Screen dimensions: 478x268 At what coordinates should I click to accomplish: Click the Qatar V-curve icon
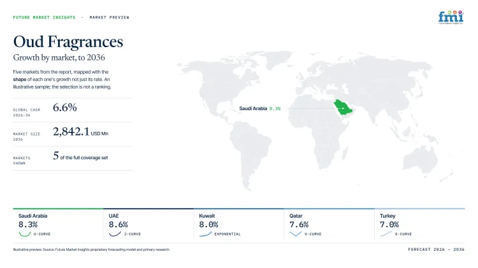295,234
